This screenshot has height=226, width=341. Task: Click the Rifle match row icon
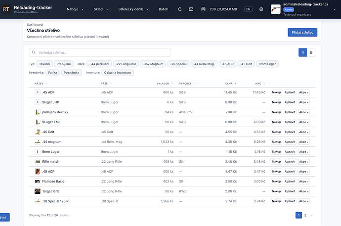38,162
